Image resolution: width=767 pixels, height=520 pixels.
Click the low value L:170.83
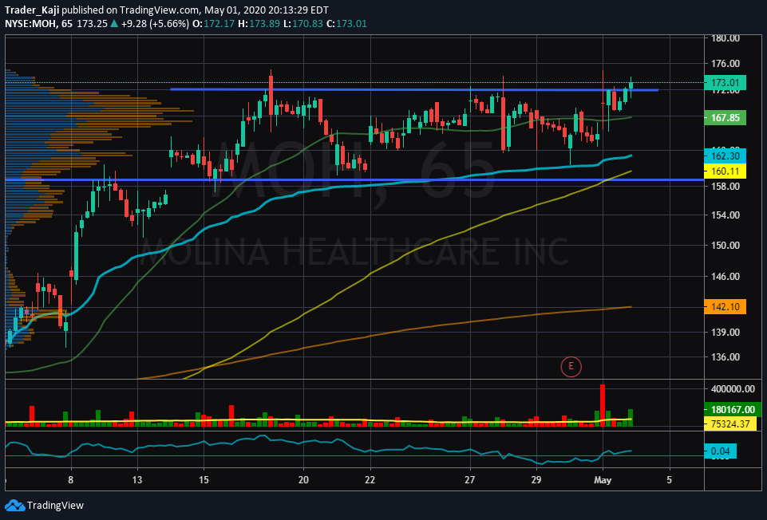(302, 23)
